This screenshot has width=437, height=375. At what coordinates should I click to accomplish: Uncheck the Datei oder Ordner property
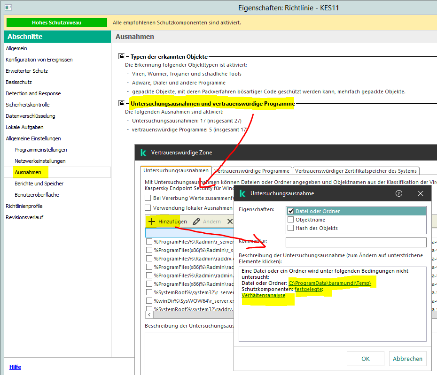coord(290,211)
